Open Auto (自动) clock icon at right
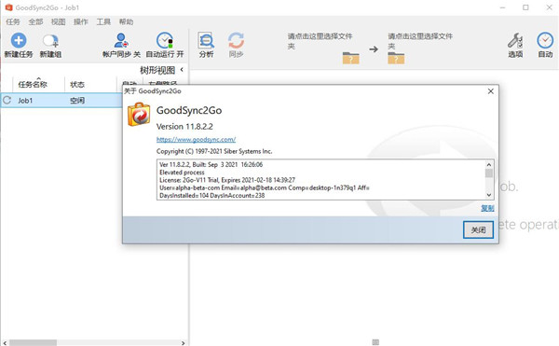Image resolution: width=559 pixels, height=346 pixels. point(545,41)
